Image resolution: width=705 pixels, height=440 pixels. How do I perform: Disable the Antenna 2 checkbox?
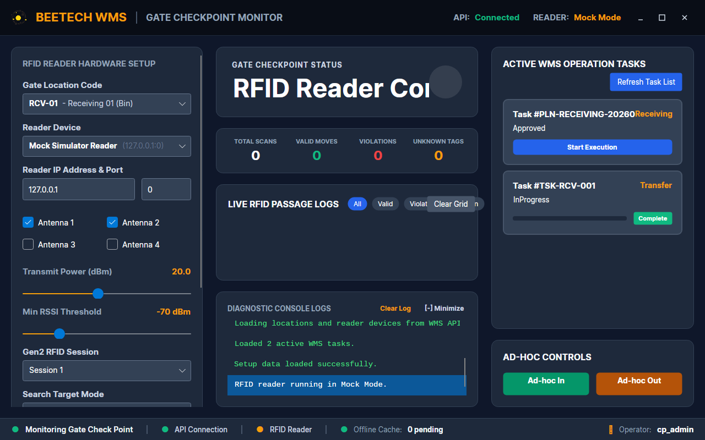point(112,222)
